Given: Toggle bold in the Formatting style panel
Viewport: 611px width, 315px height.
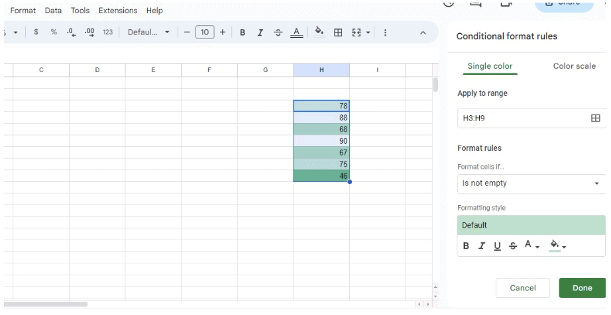Looking at the screenshot, I should pos(466,246).
